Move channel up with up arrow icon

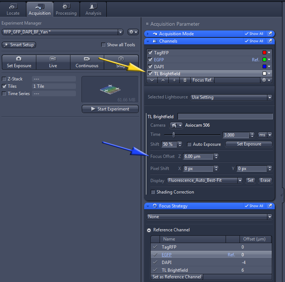pos(163,80)
